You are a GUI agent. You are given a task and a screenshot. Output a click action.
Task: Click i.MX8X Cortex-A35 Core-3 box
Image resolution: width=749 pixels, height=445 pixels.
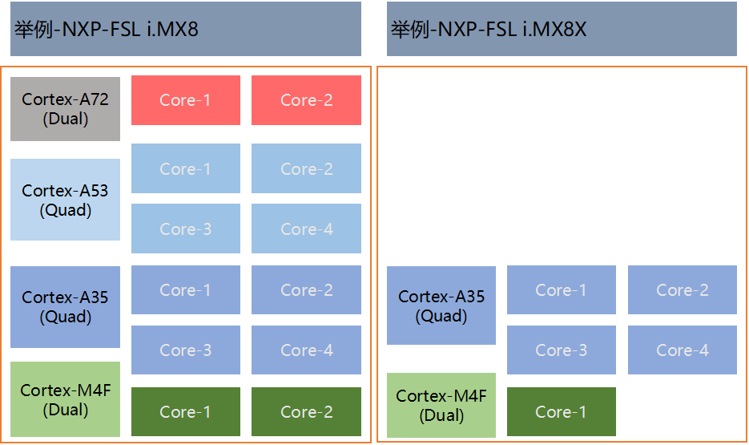[x=562, y=350]
